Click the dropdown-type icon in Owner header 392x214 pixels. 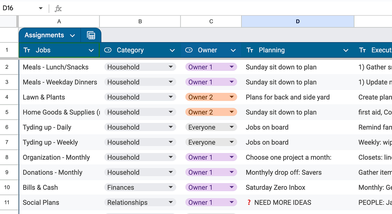tap(189, 50)
